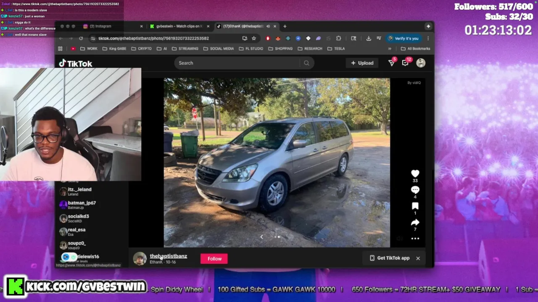Share the post using arrow icon

(x=415, y=222)
